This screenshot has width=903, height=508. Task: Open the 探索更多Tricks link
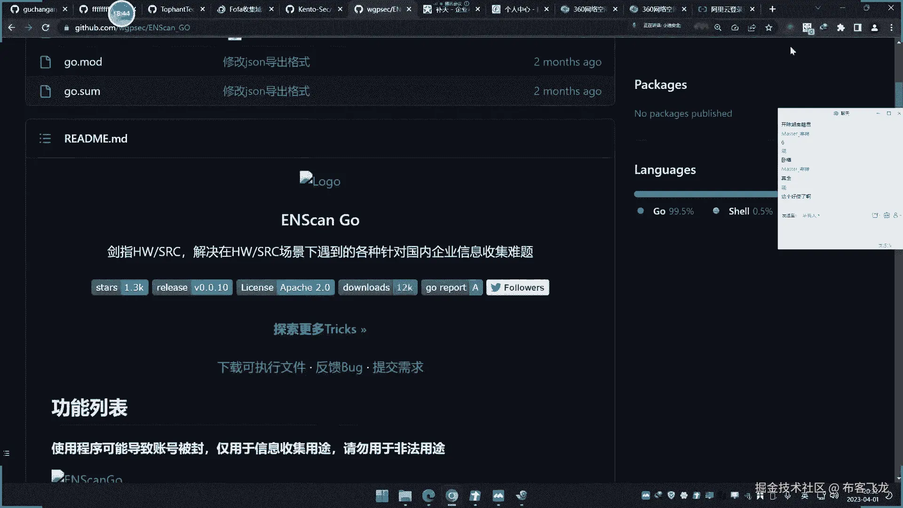(x=320, y=329)
